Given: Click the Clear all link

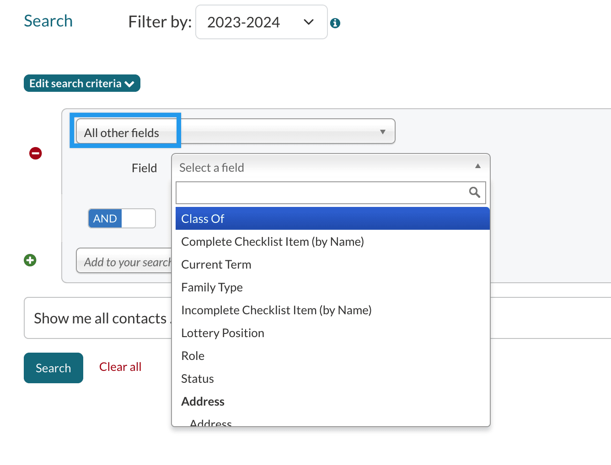Looking at the screenshot, I should pos(120,367).
